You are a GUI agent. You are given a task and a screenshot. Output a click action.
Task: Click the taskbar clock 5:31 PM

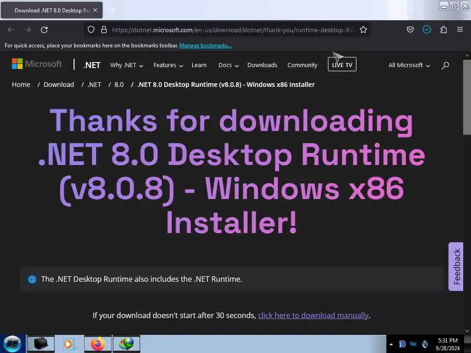(x=448, y=344)
